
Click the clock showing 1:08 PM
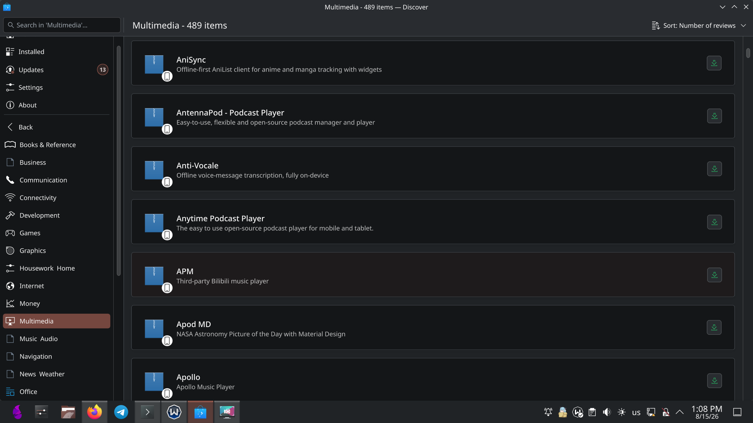pyautogui.click(x=707, y=412)
